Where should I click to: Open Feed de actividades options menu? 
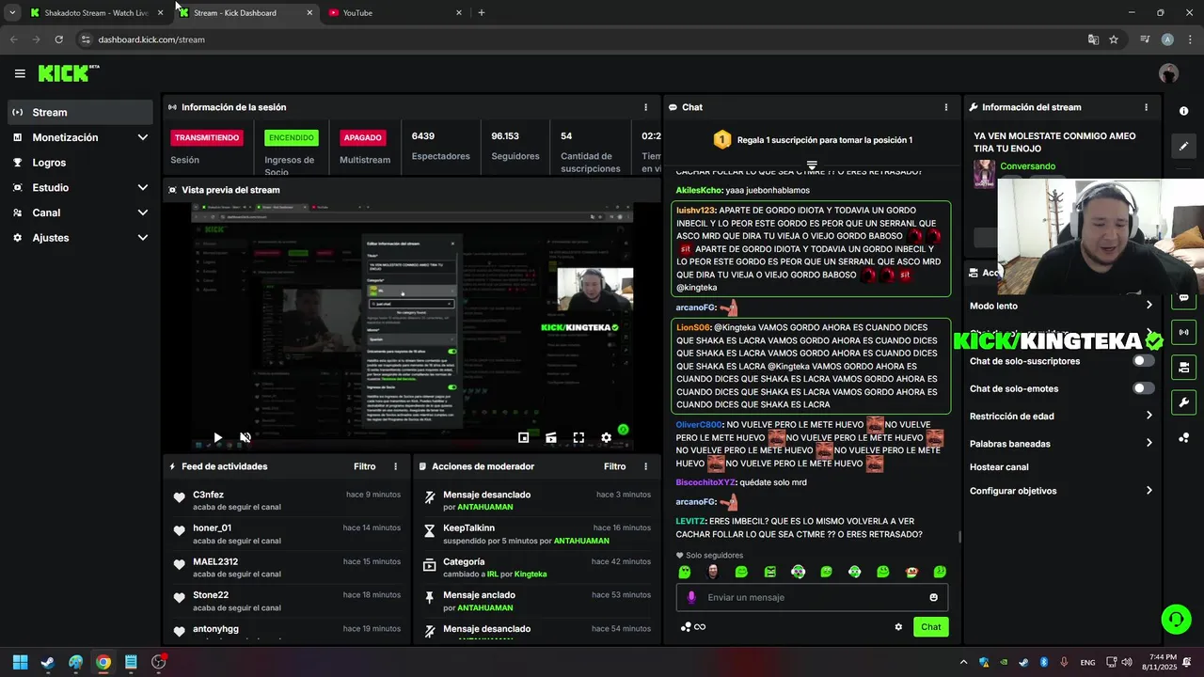point(395,466)
